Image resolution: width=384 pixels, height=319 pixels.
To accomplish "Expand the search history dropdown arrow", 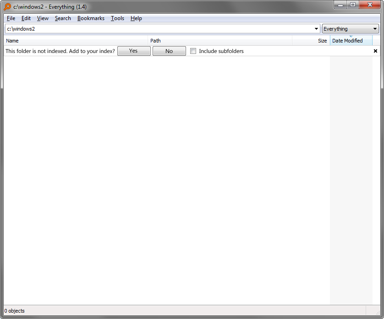I will (316, 29).
